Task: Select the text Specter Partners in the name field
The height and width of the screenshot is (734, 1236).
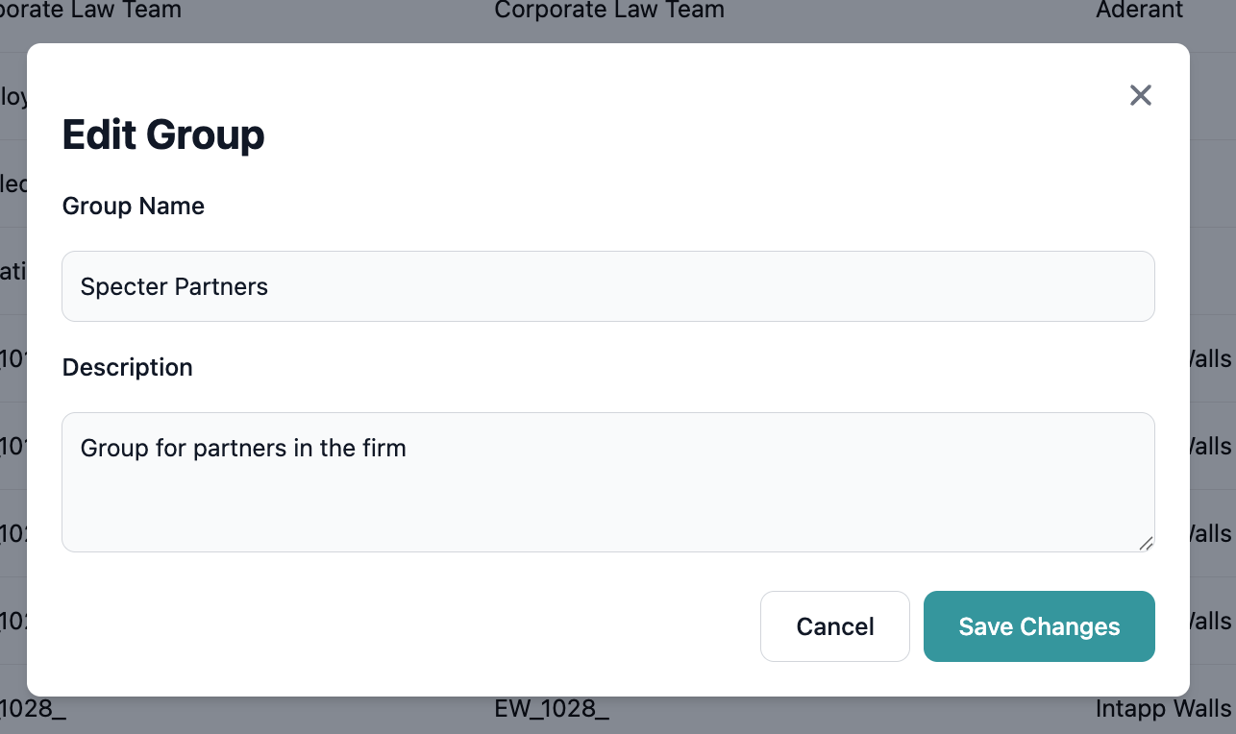Action: coord(173,285)
